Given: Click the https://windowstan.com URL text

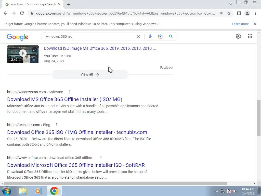Looking at the screenshot, I should [x=26, y=92].
